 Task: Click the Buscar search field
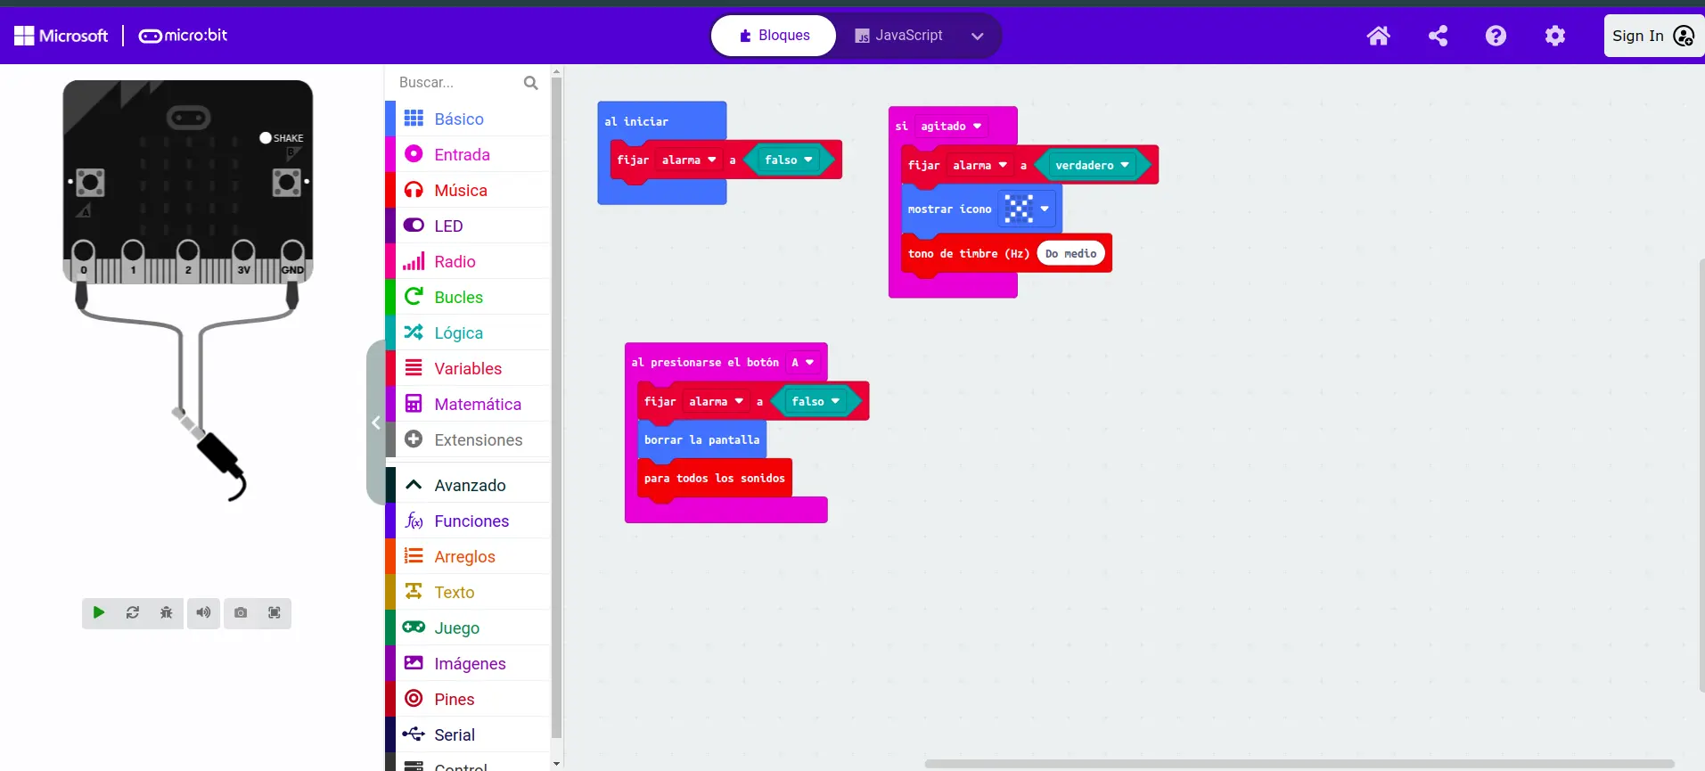[458, 83]
